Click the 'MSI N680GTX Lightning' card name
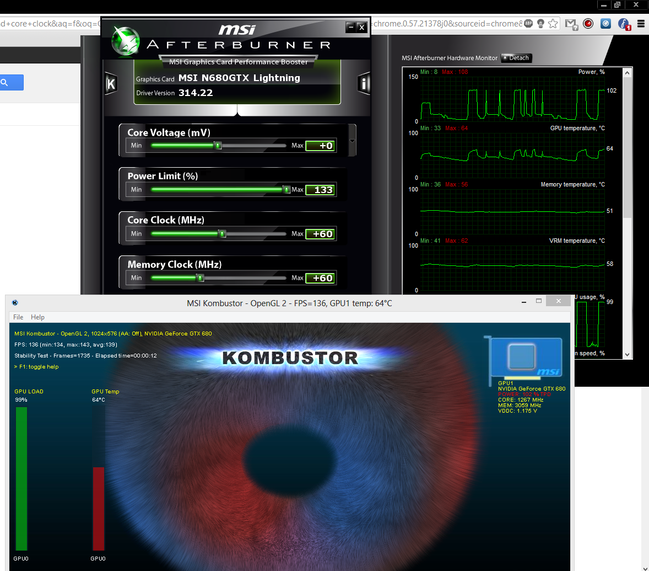The image size is (649, 571). click(239, 78)
